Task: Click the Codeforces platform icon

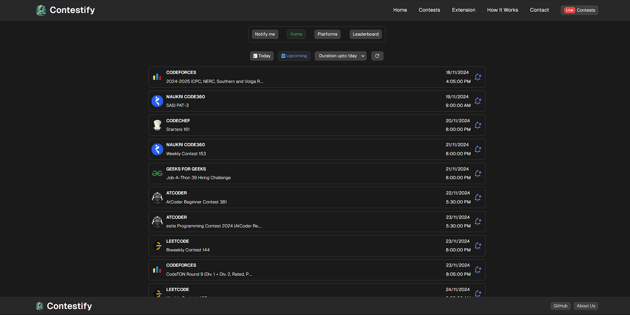Action: (x=157, y=77)
